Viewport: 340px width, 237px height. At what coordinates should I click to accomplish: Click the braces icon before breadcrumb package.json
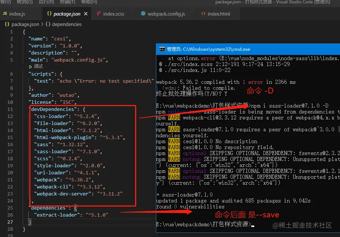coord(7,24)
